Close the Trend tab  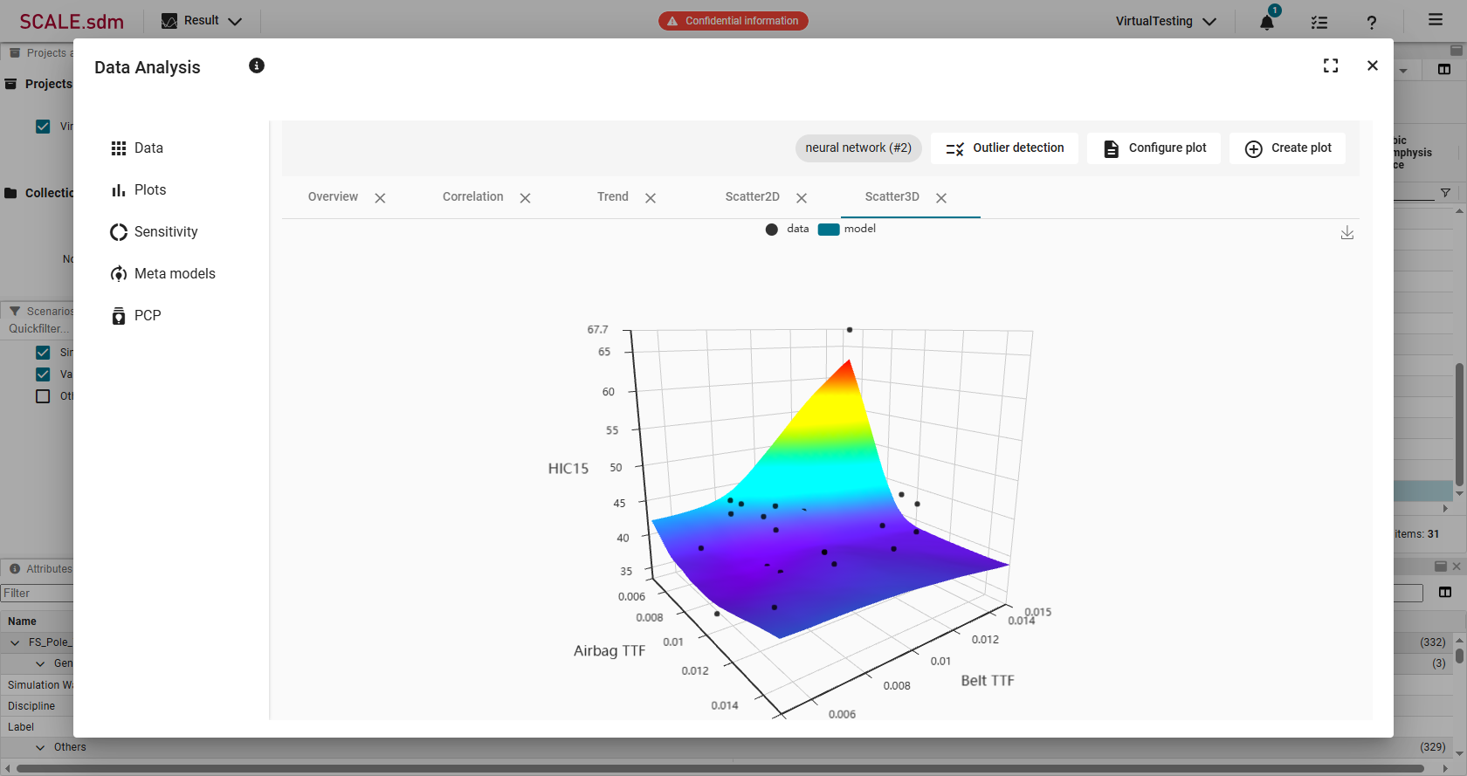[651, 198]
